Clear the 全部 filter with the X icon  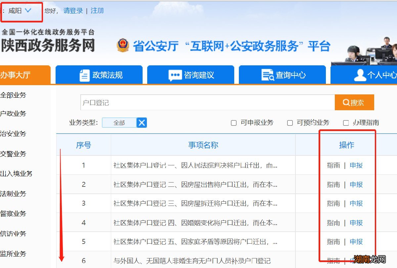[142, 122]
